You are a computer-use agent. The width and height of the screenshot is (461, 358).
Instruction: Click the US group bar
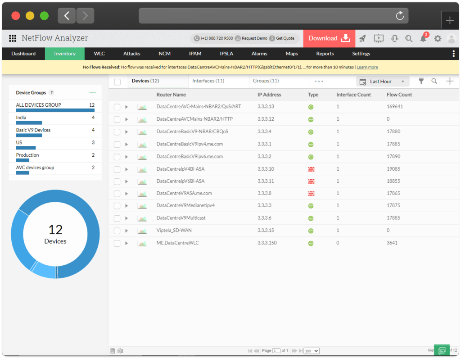click(26, 148)
